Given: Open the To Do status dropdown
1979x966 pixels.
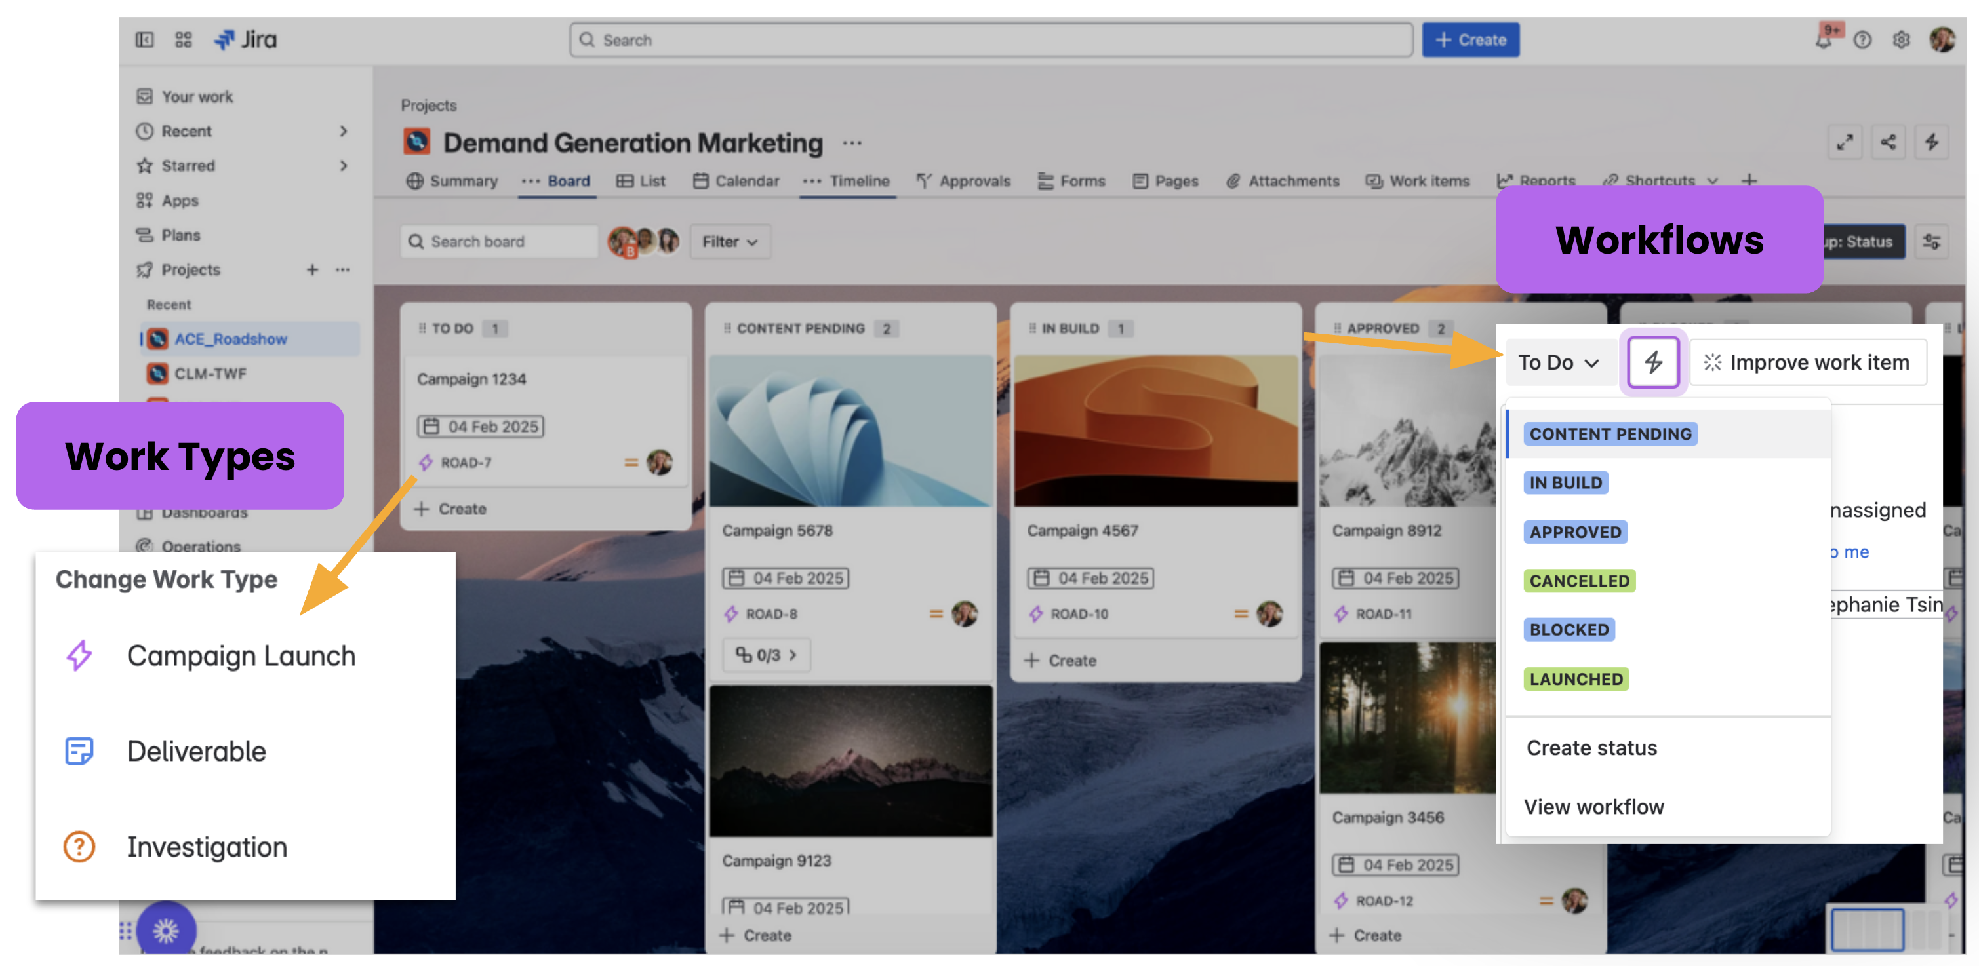Looking at the screenshot, I should (x=1558, y=362).
